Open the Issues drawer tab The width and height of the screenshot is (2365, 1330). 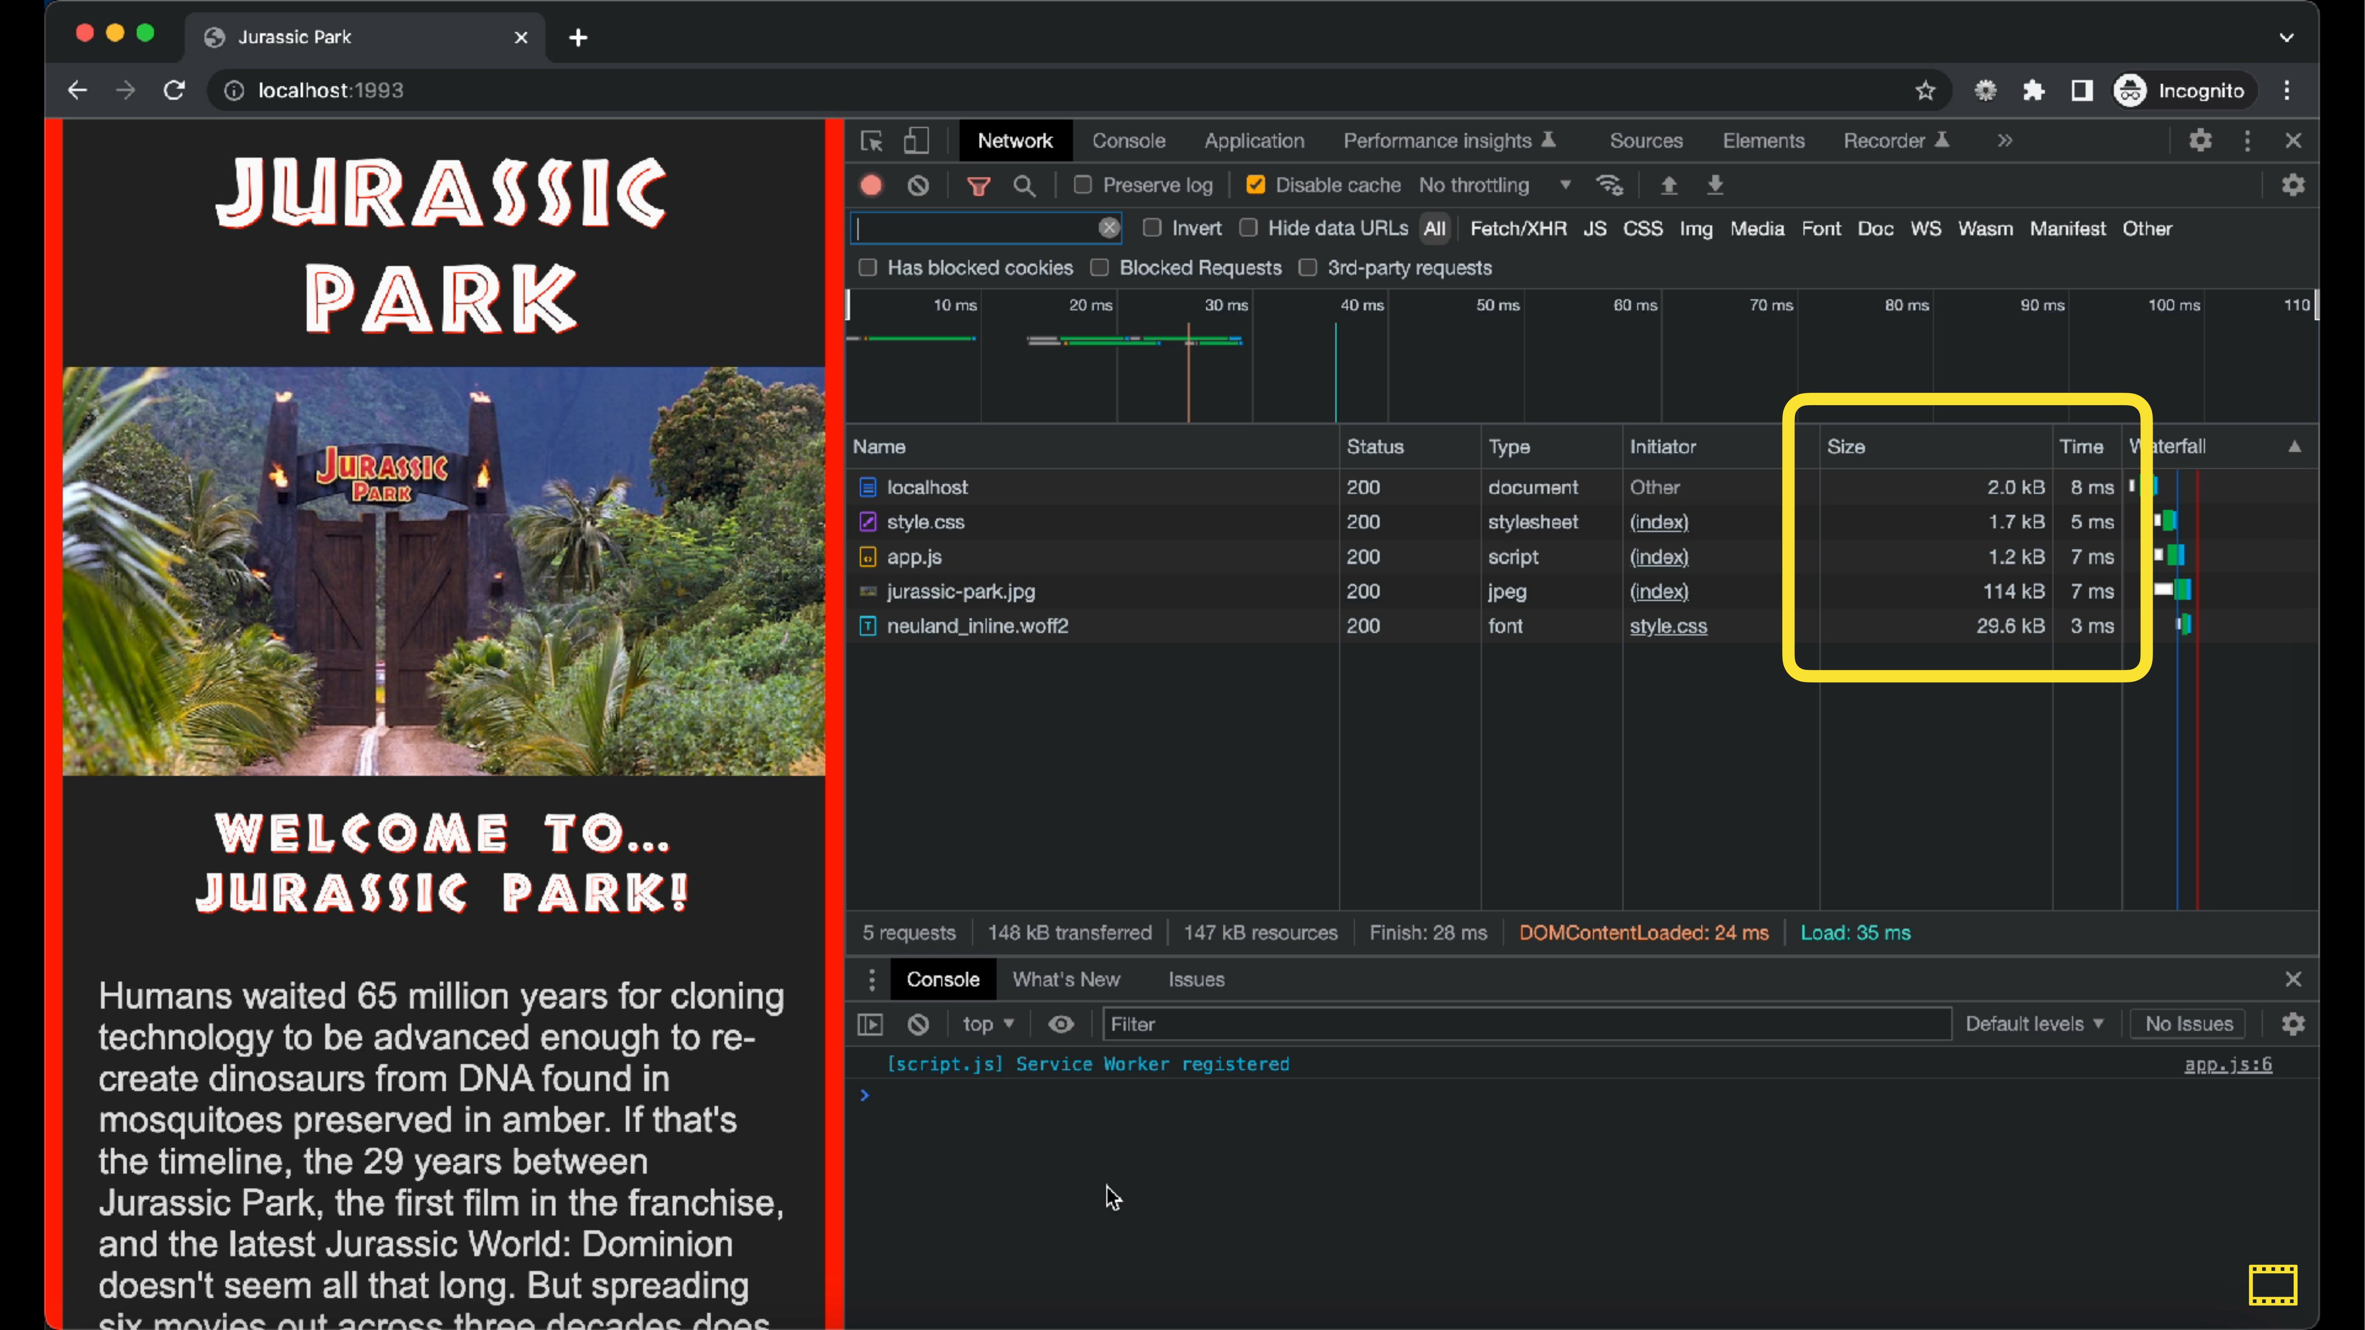(x=1196, y=979)
